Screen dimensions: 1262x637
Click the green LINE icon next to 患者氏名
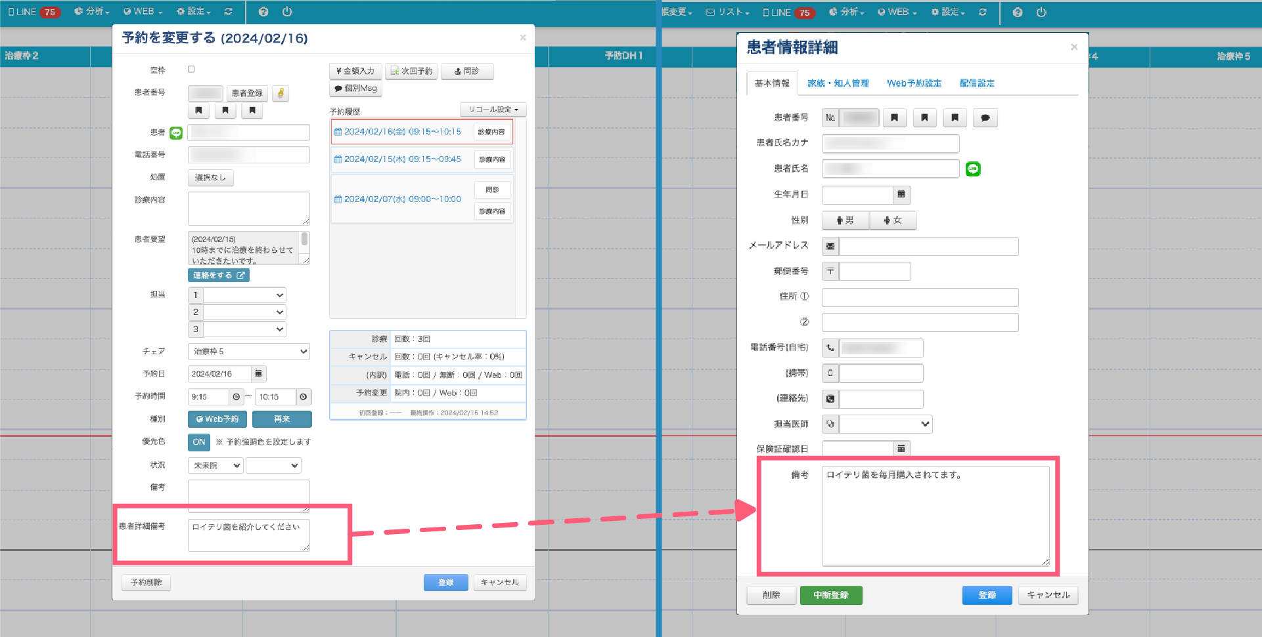click(x=973, y=169)
